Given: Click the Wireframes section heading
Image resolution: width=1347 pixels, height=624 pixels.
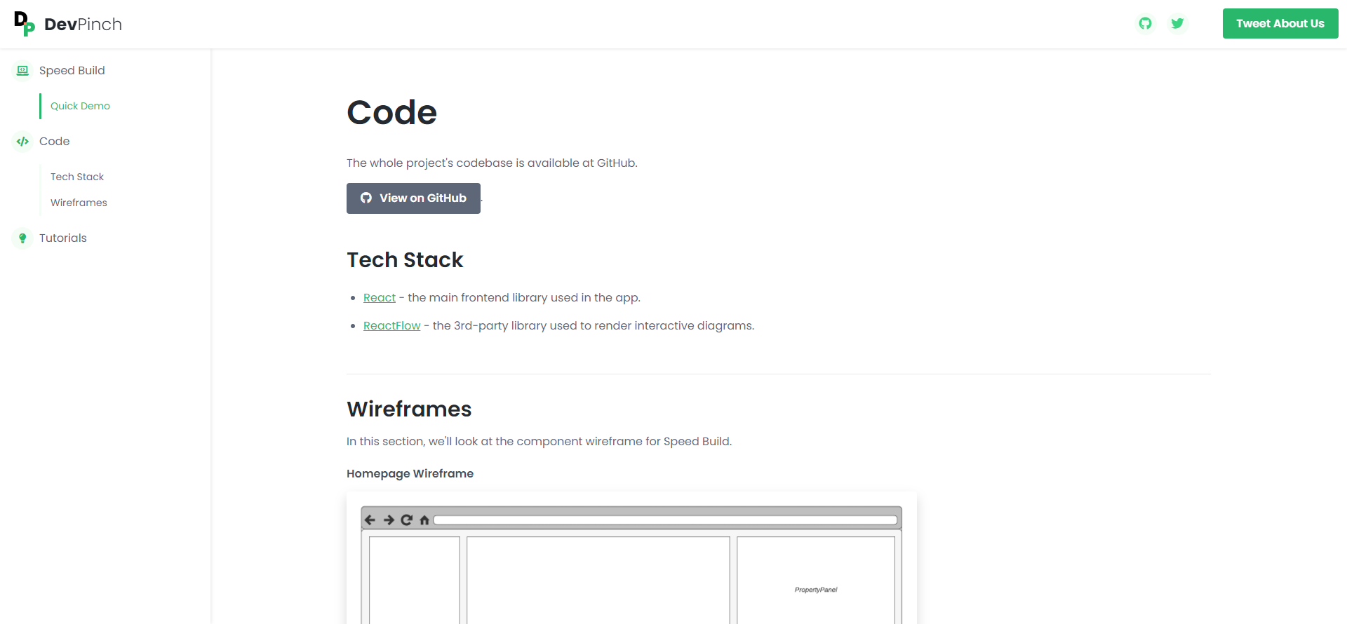Looking at the screenshot, I should (409, 409).
